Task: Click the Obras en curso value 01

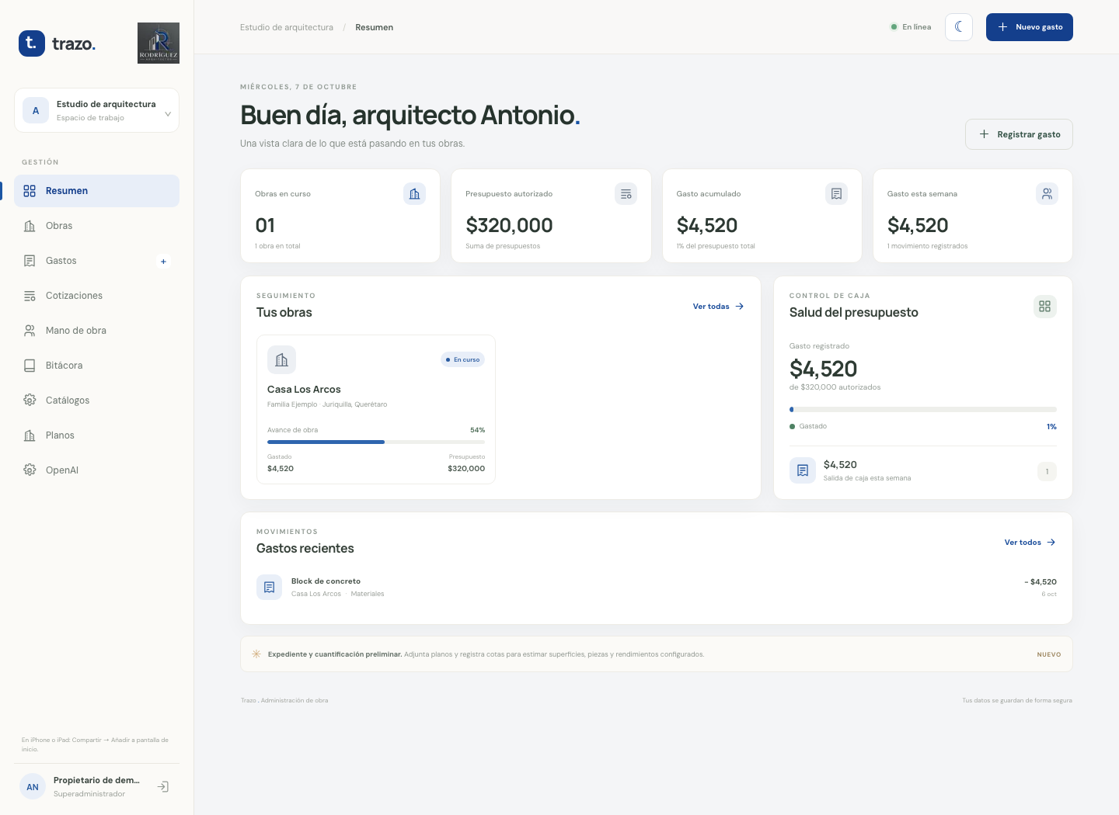Action: tap(265, 225)
